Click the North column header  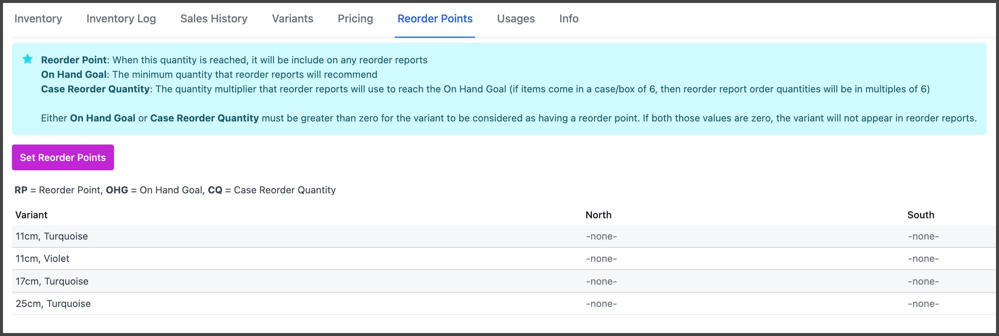598,215
